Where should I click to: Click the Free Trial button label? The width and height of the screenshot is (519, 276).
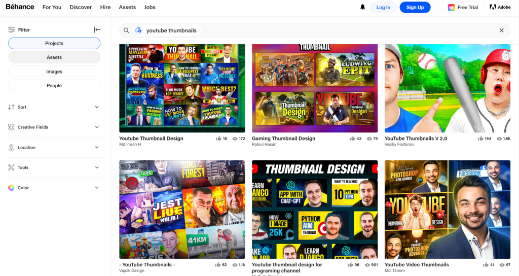(x=468, y=7)
